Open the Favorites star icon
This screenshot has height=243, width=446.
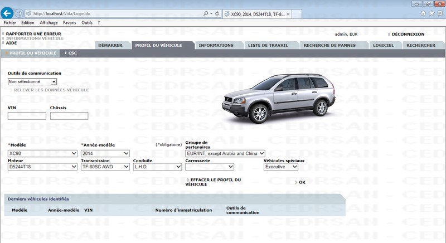(x=431, y=13)
